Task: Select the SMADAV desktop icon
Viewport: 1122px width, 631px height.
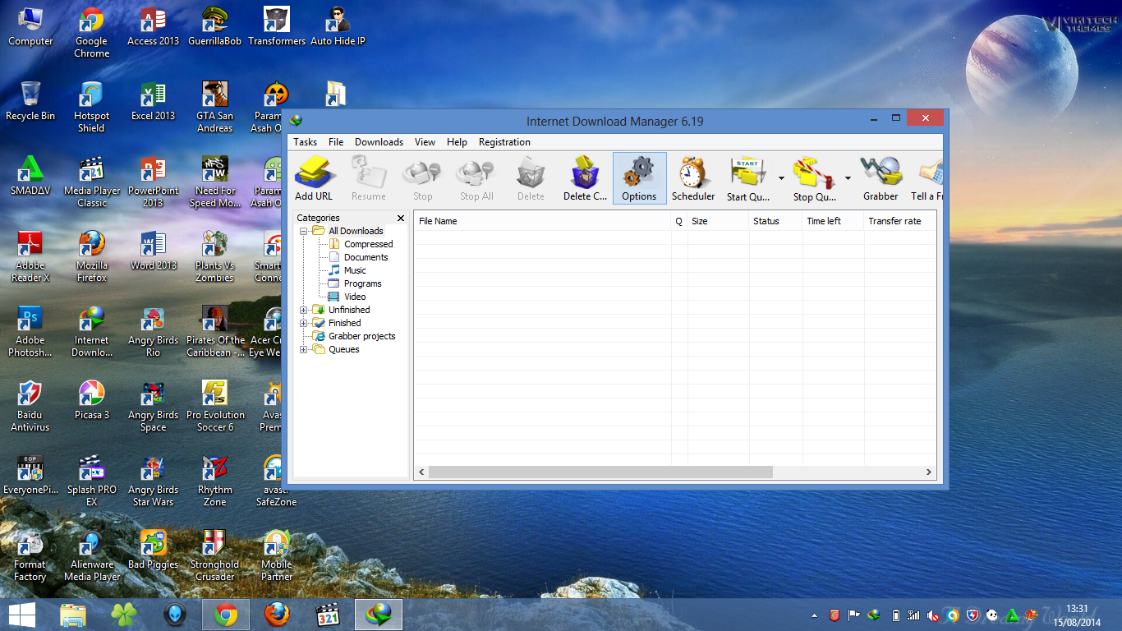Action: 30,176
